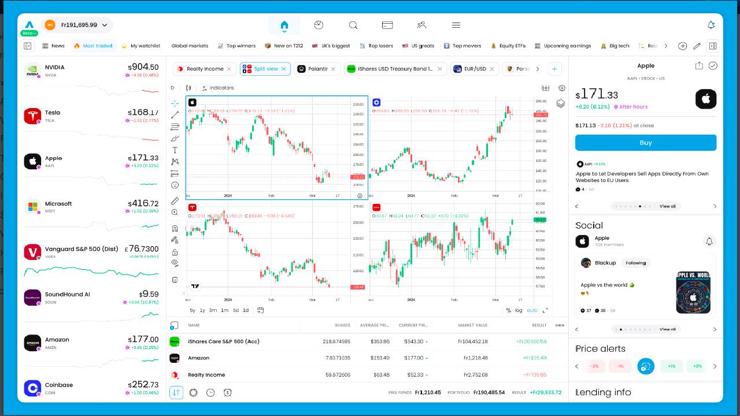Toggle the right side panel
This screenshot has width=740, height=416.
pos(713,46)
